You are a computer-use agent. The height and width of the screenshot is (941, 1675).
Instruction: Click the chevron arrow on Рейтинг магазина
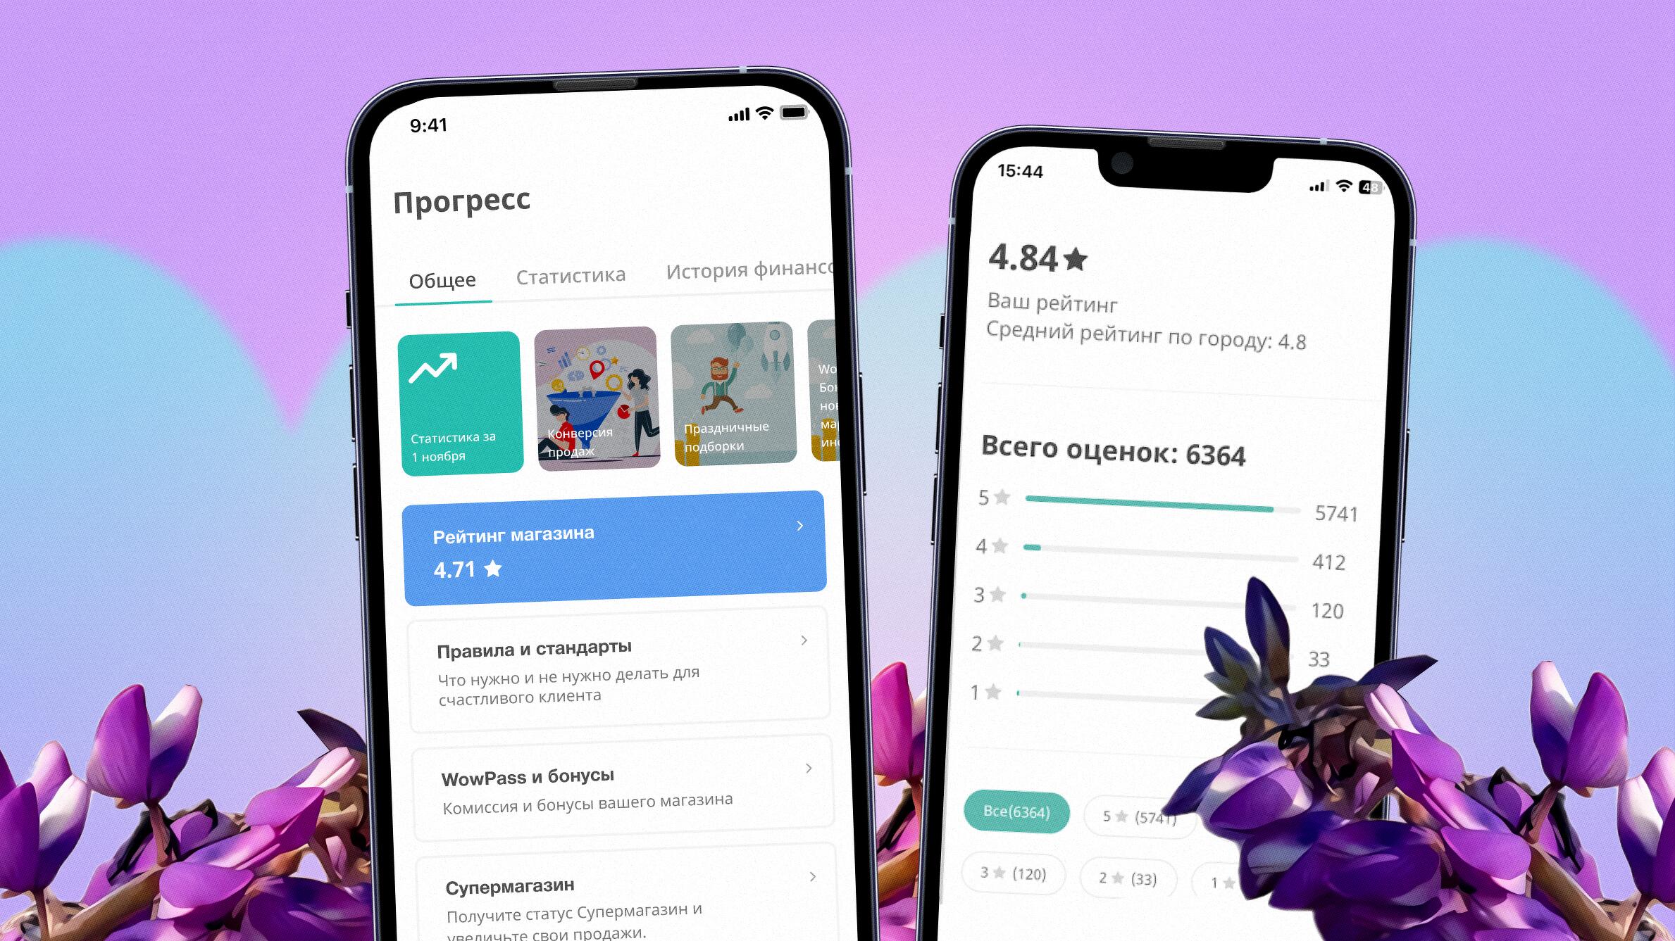(x=801, y=525)
